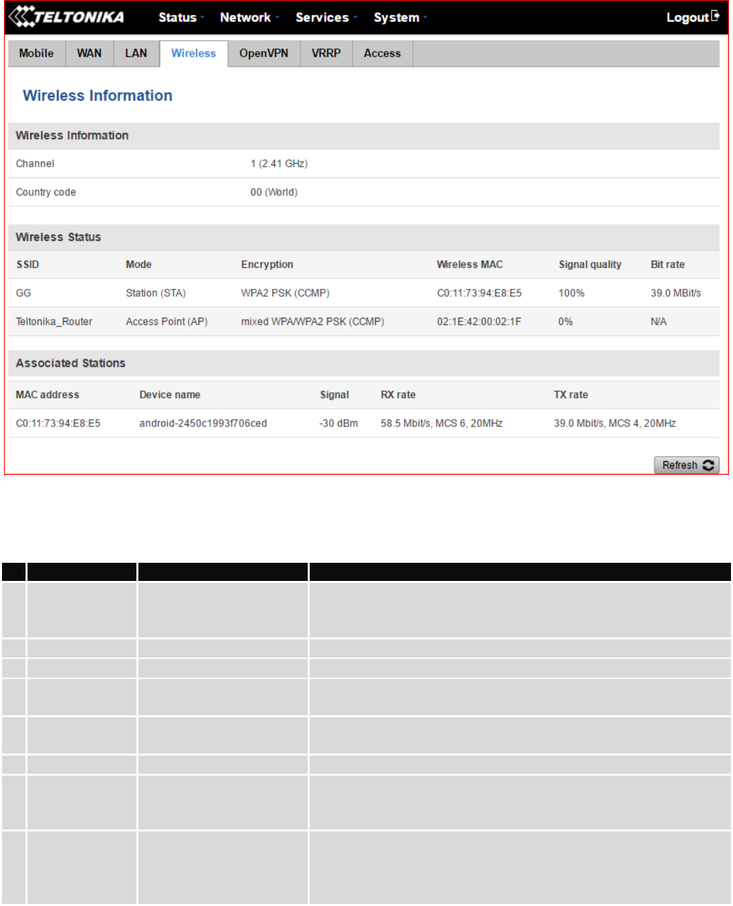Click the 0% signal quality value
The height and width of the screenshot is (906, 733).
[566, 322]
